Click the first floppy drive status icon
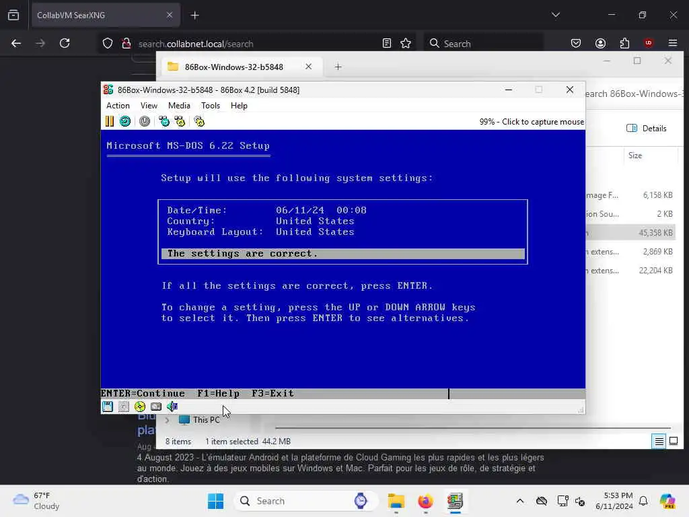The height and width of the screenshot is (517, 689). click(x=107, y=407)
